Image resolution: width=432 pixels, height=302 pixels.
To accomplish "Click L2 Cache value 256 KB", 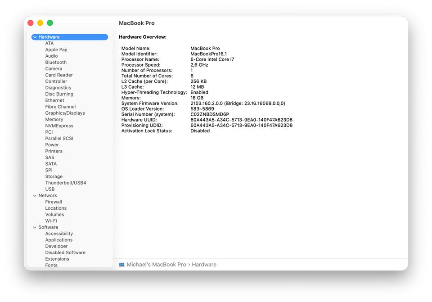I will (x=198, y=81).
